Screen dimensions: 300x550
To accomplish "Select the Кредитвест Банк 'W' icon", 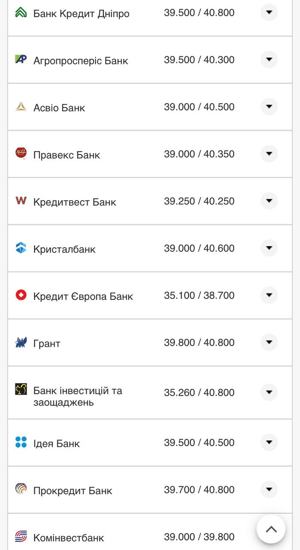I will pyautogui.click(x=21, y=201).
